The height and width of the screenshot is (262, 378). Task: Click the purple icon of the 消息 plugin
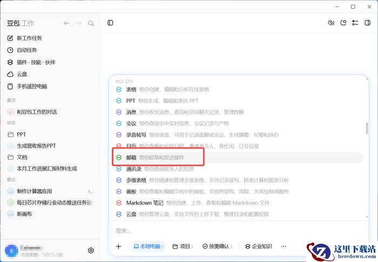[119, 112]
